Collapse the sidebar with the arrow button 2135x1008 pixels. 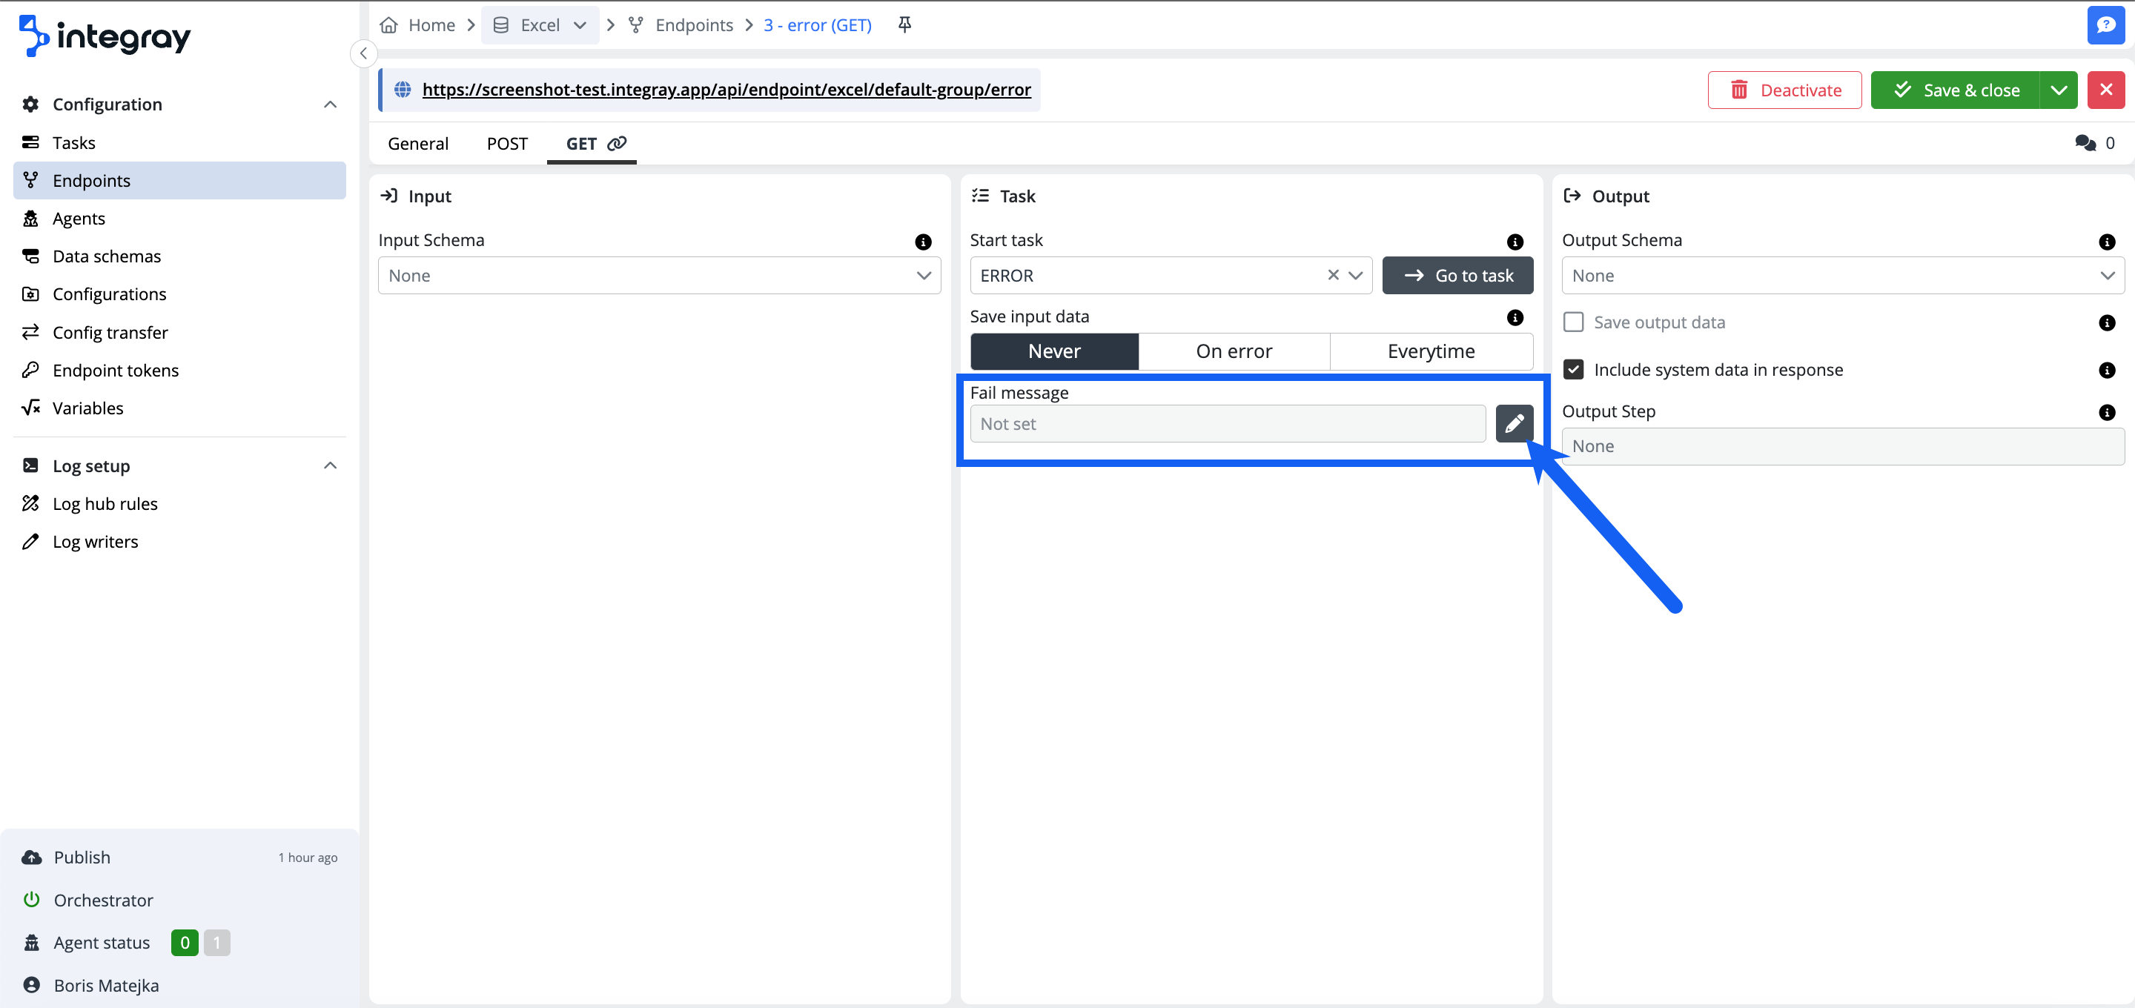363,53
